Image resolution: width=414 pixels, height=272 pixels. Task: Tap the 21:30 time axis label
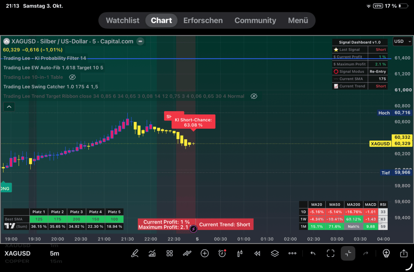127,239
